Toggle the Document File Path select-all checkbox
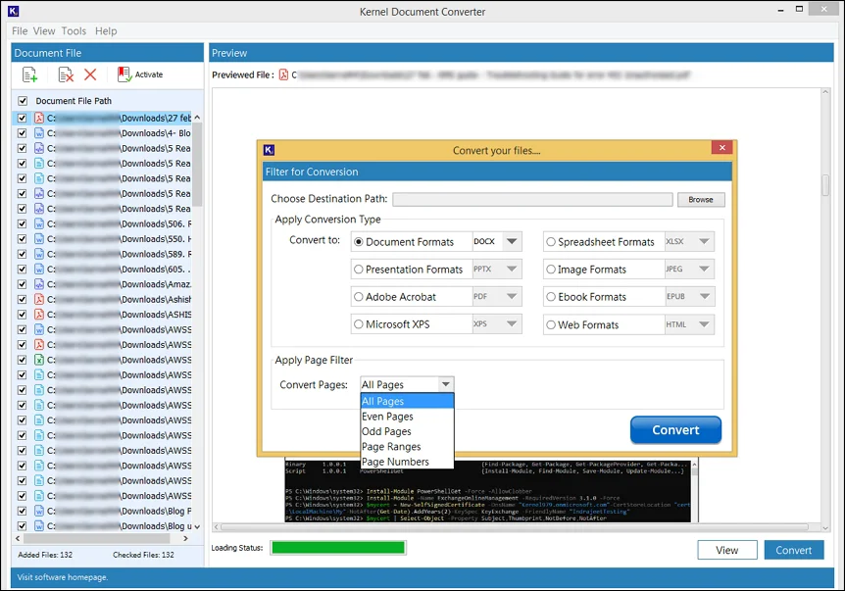The width and height of the screenshot is (845, 591). [x=23, y=101]
